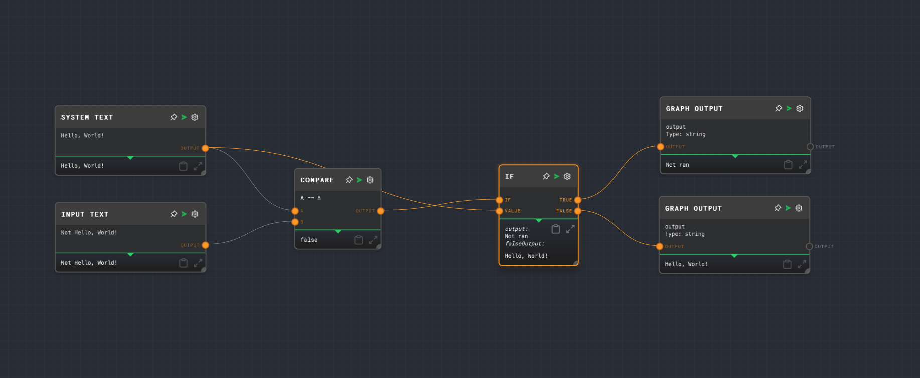Click Compare node's output port
The width and height of the screenshot is (920, 378).
[381, 211]
